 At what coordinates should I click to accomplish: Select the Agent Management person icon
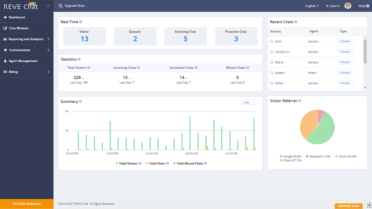[x=5, y=61]
